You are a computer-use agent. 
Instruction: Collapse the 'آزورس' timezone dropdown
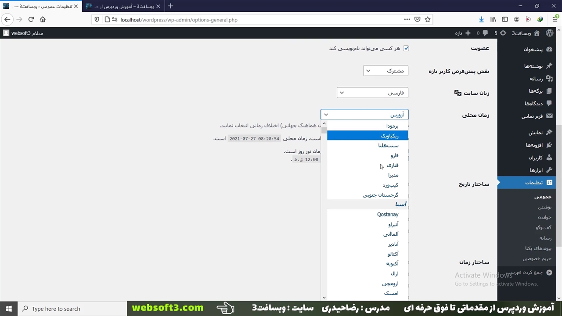click(364, 115)
